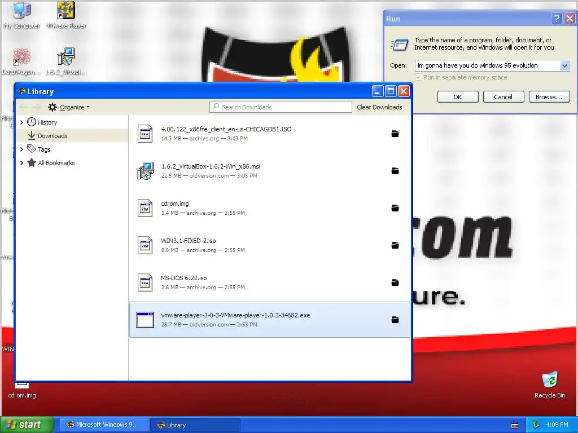Switch to Microsoft Windows 9... taskbar window
Image resolution: width=578 pixels, height=433 pixels.
click(104, 425)
